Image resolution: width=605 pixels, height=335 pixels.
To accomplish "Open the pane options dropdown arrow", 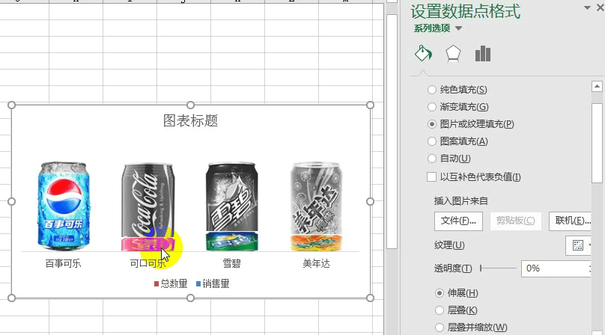I will [x=587, y=7].
